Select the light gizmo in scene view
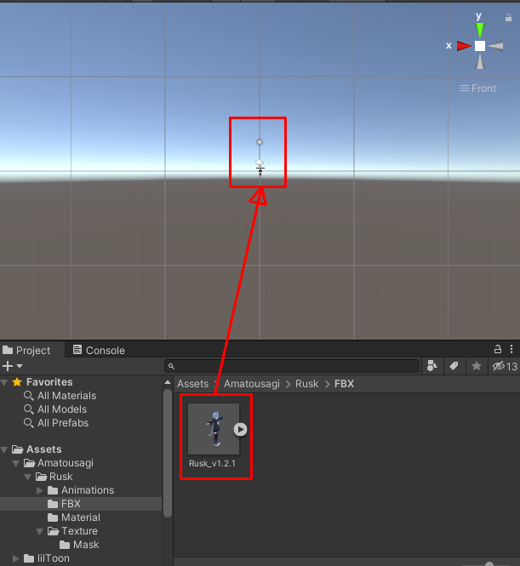This screenshot has width=520, height=566. click(260, 142)
